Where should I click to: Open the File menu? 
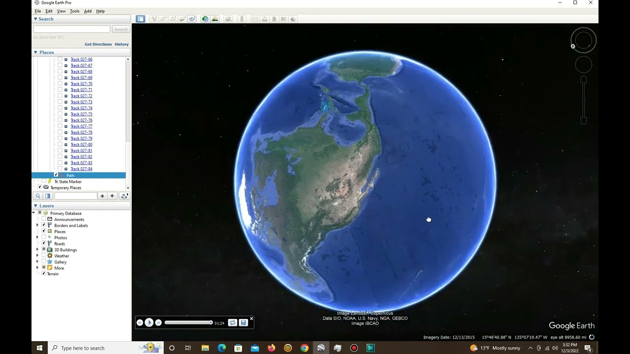click(x=38, y=11)
